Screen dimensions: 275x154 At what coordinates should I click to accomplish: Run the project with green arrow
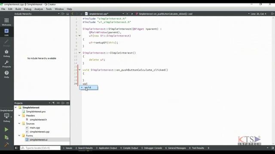click(6, 129)
